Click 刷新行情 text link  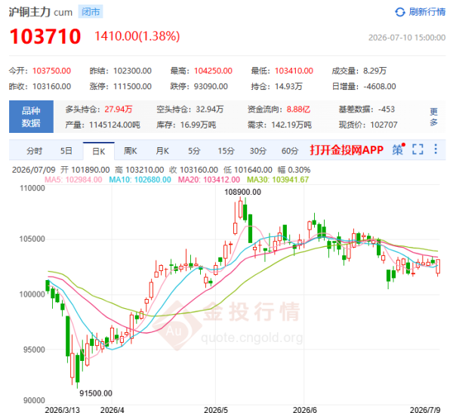click(427, 12)
